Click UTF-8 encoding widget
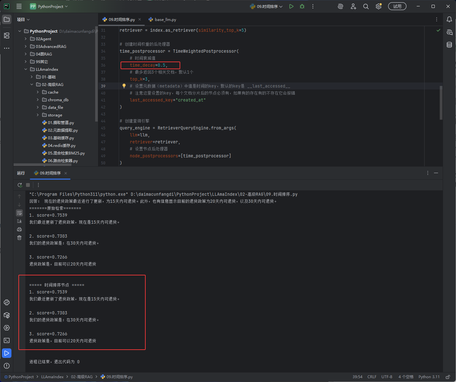Image resolution: width=456 pixels, height=382 pixels. [x=387, y=377]
